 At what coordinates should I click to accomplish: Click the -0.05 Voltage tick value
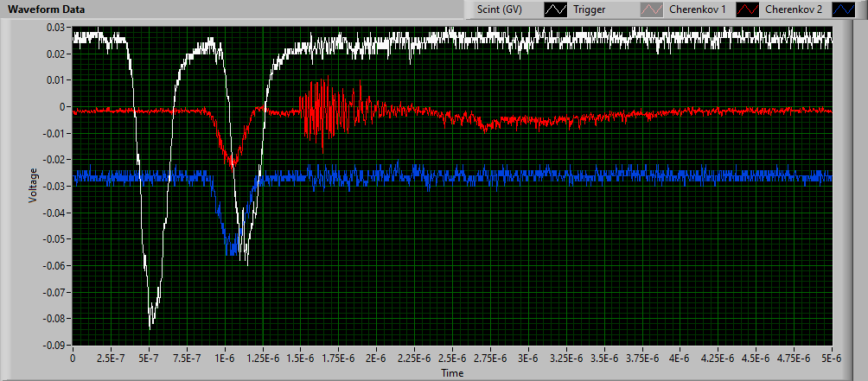(56, 239)
